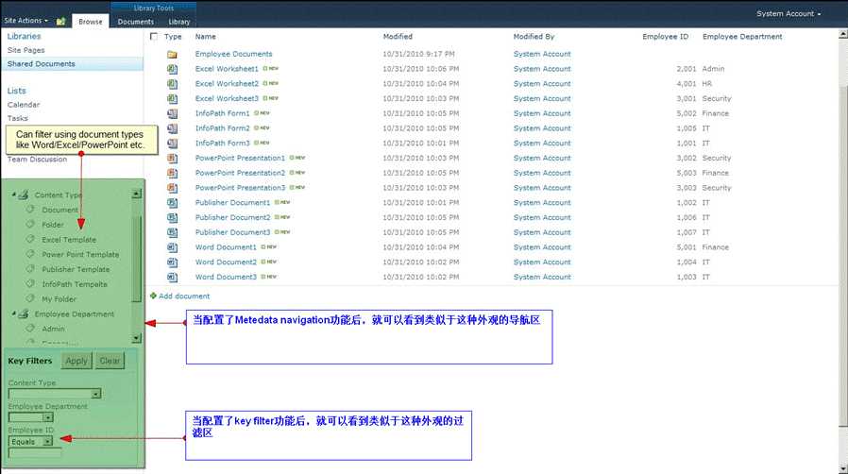
Task: Open the Library ribbon tab
Action: click(179, 22)
